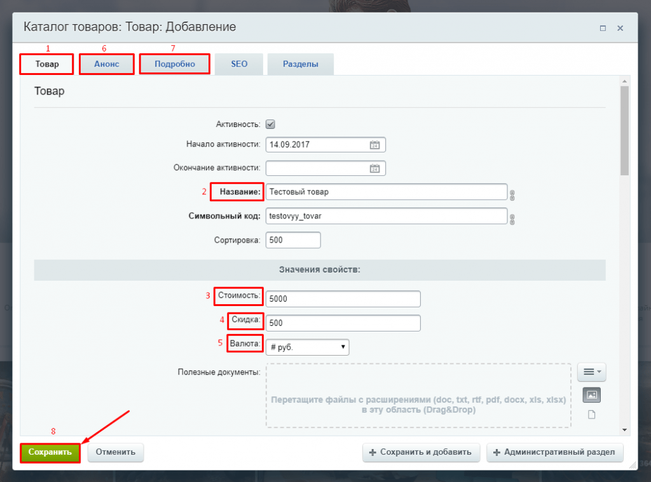
Task: Open the SEO tab
Action: click(x=239, y=64)
